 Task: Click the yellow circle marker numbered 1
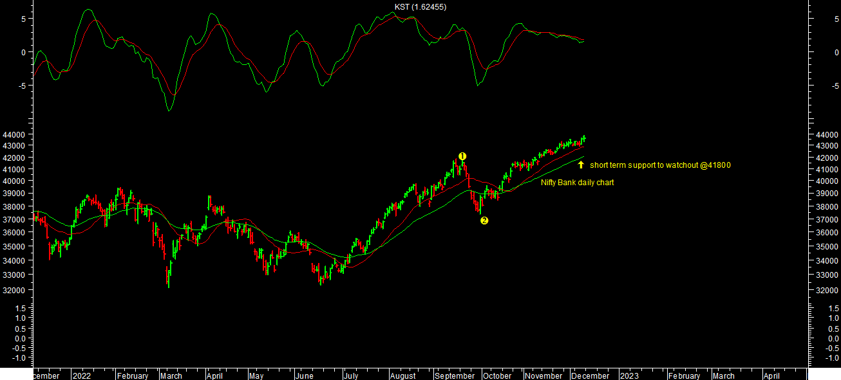(462, 156)
